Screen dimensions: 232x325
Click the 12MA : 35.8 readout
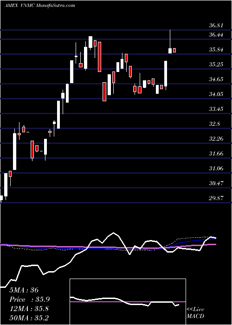tap(29, 309)
